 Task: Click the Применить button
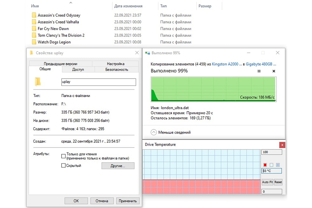pos(128,201)
